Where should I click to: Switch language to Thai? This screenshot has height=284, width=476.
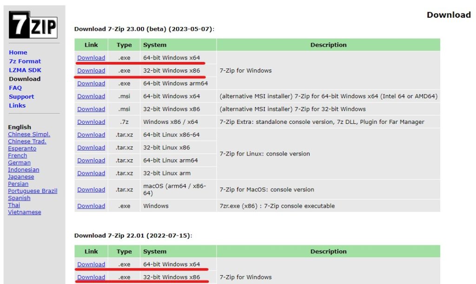(x=13, y=205)
